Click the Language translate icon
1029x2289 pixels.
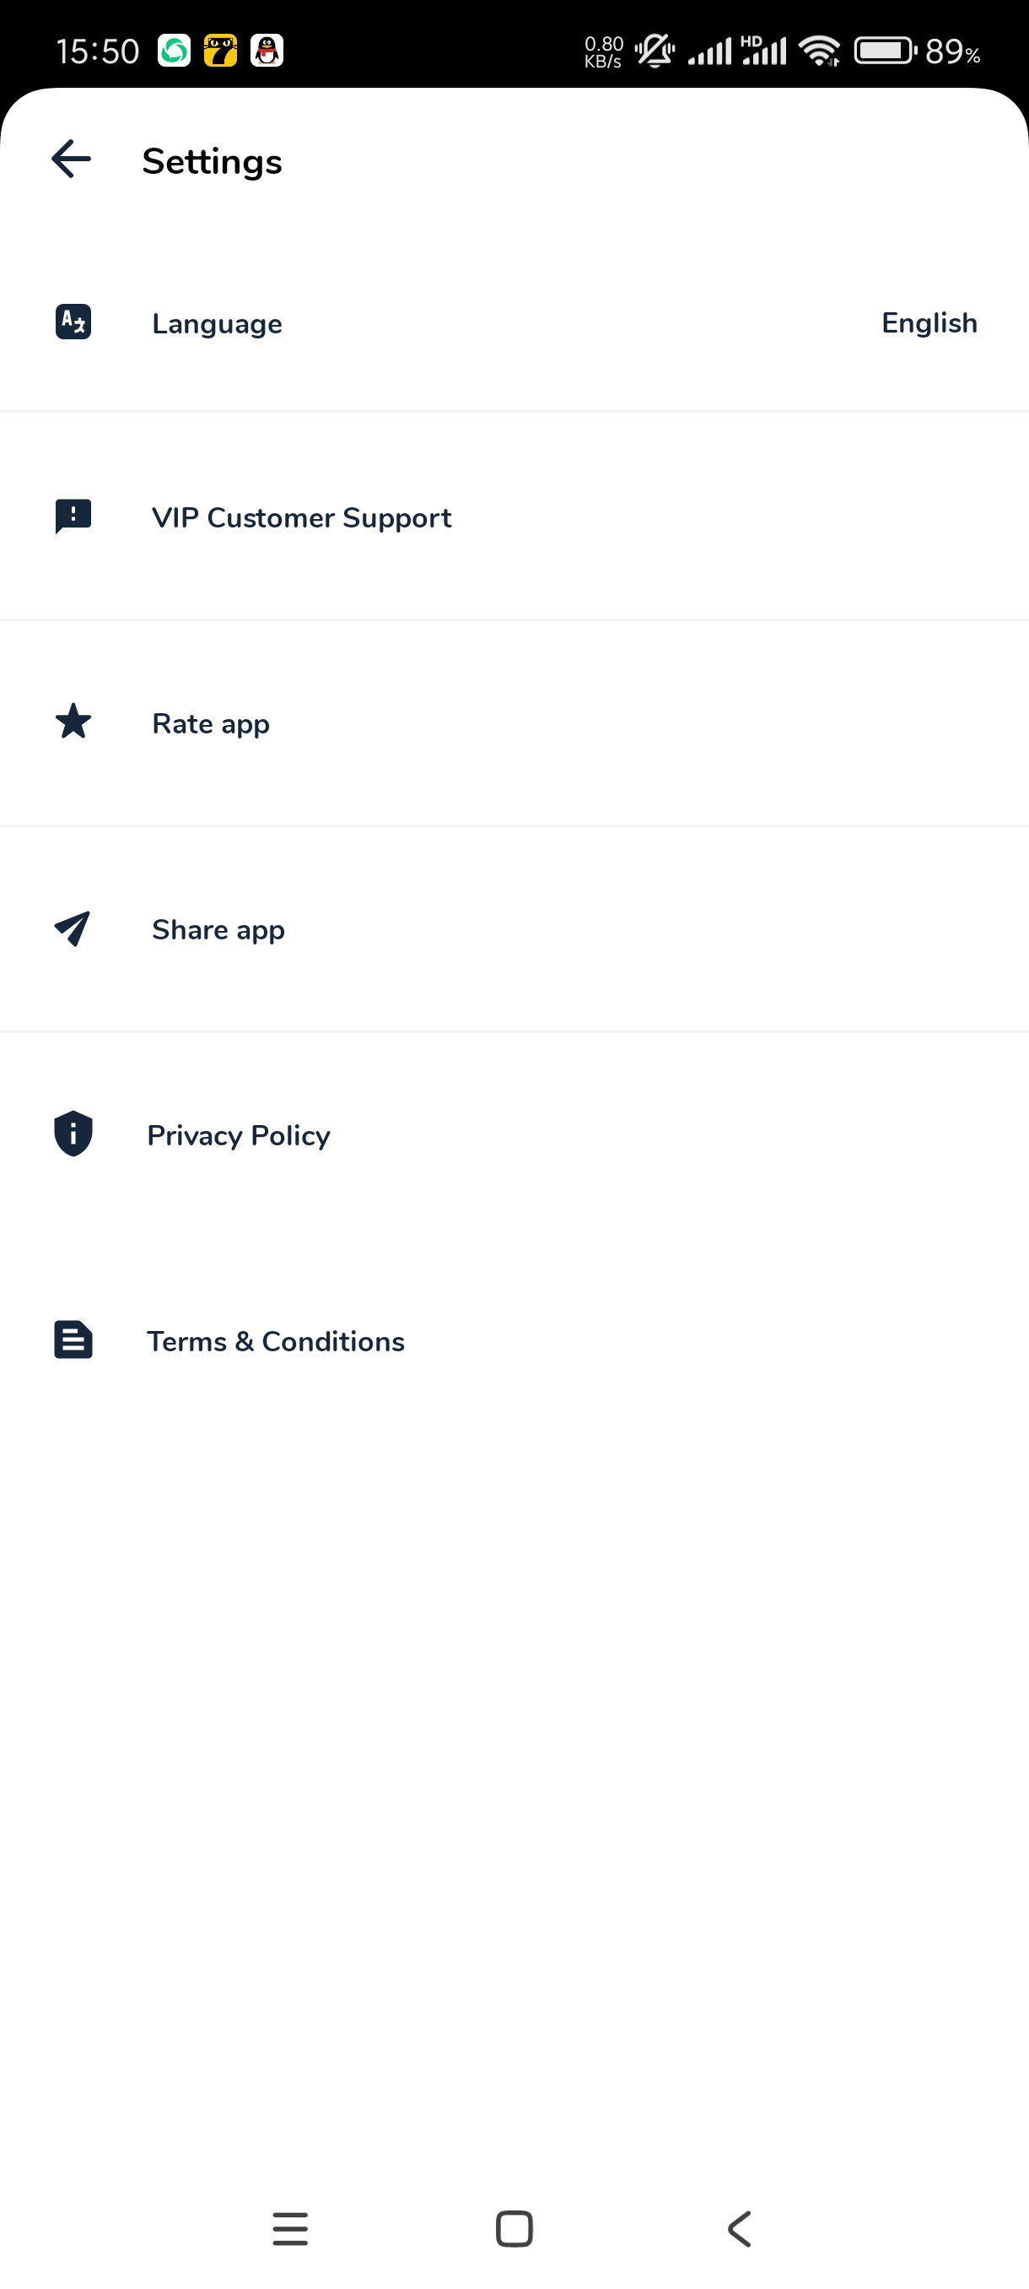pos(73,322)
